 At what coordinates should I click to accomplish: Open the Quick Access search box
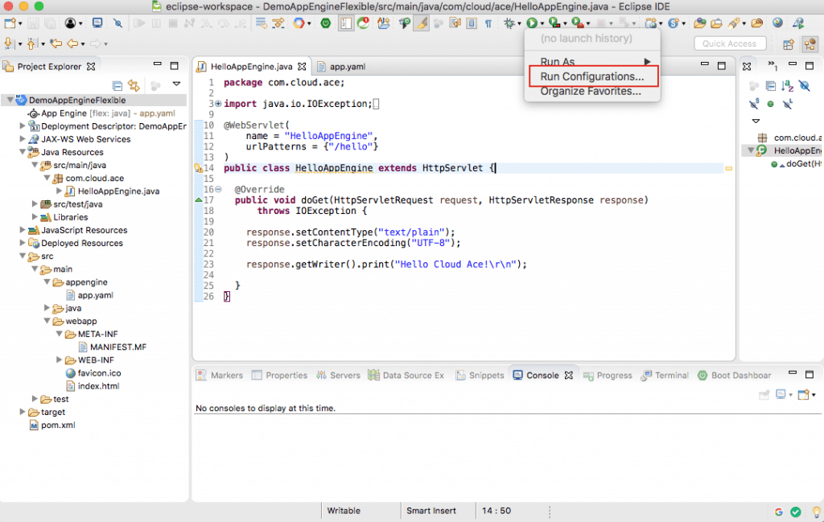point(729,43)
